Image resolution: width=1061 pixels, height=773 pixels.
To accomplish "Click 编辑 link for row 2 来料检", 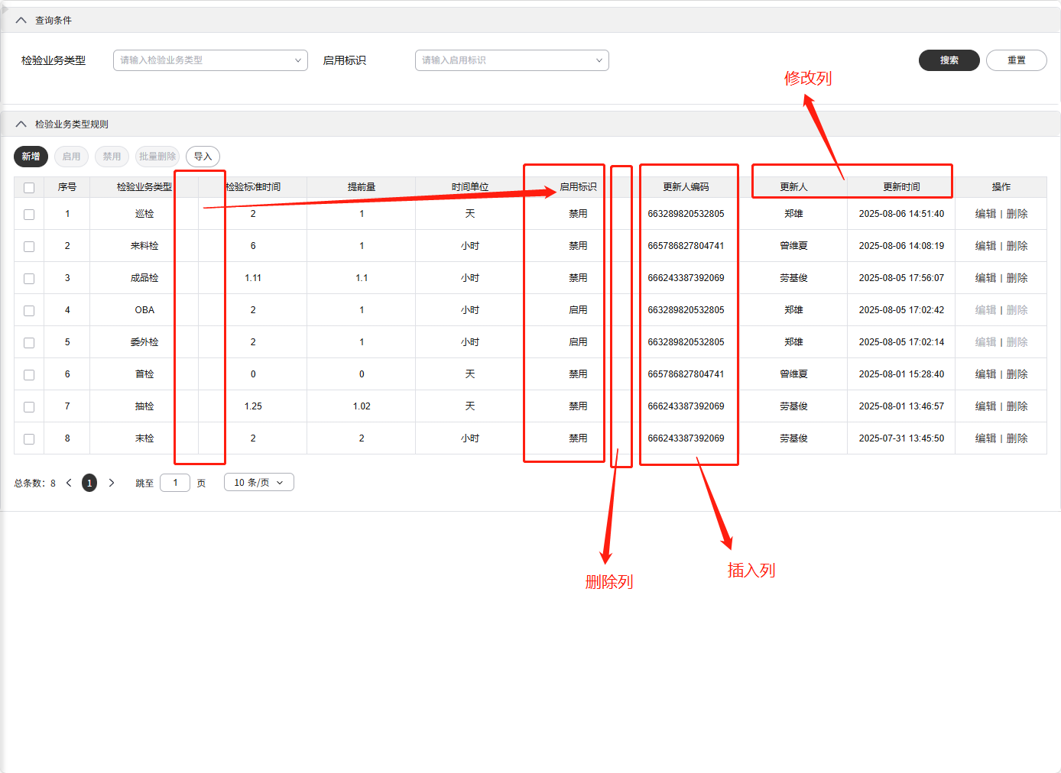I will pos(985,246).
